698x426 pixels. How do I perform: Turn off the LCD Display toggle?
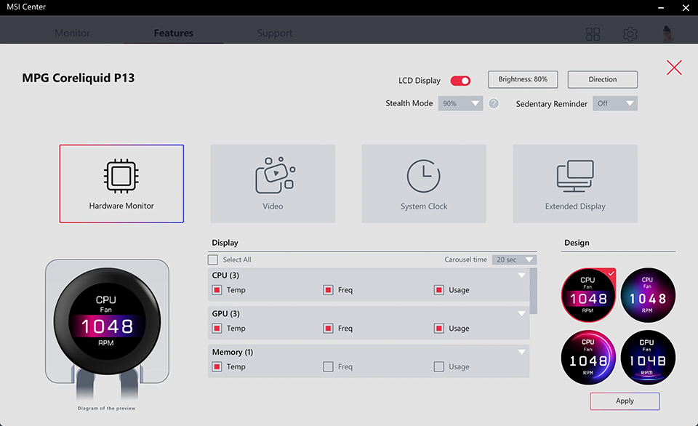[x=460, y=81]
